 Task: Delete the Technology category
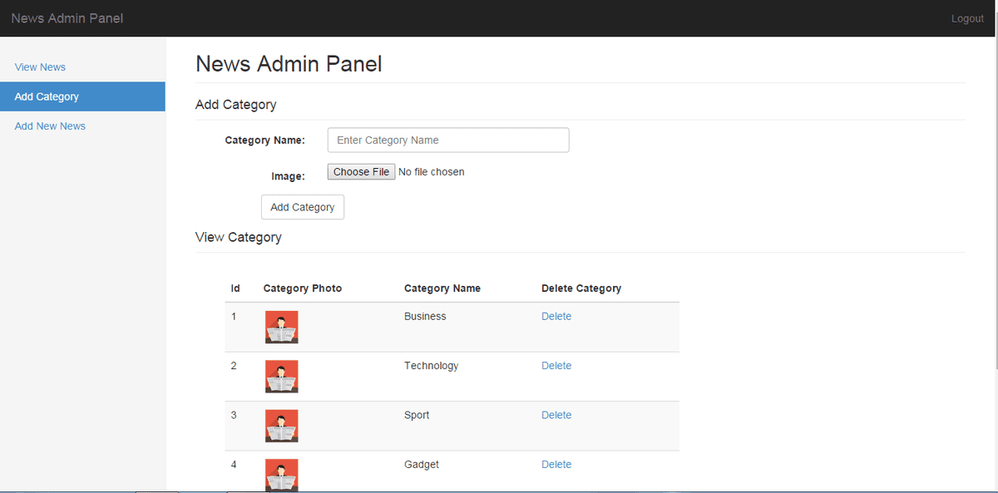tap(556, 366)
